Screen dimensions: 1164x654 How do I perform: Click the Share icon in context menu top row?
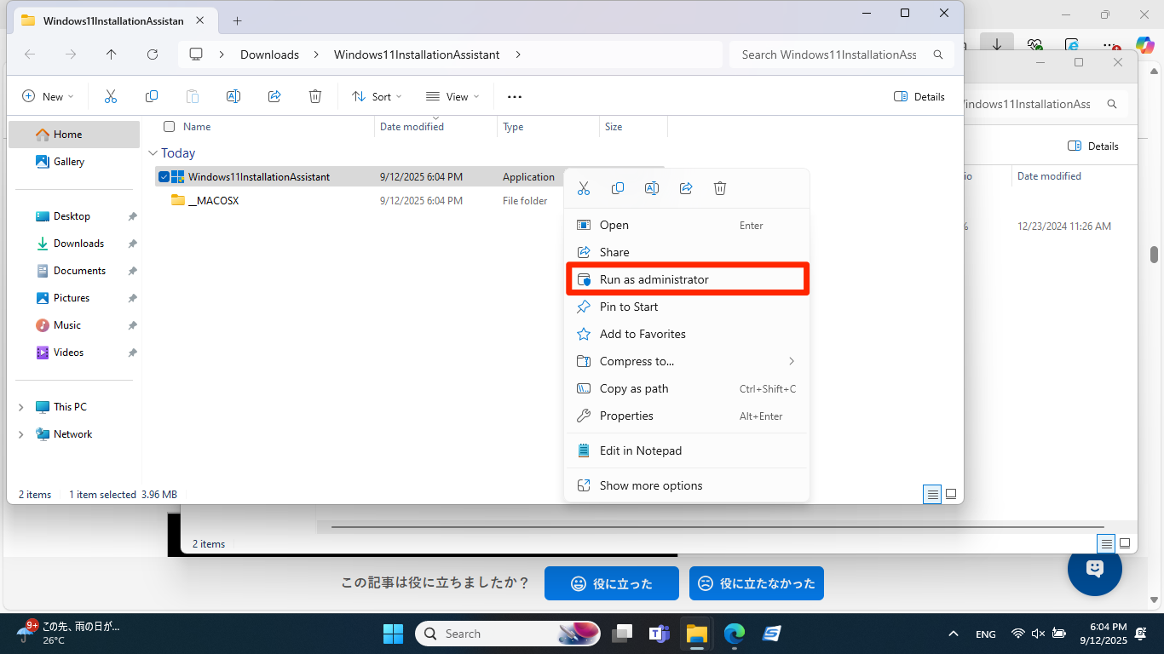click(x=686, y=188)
